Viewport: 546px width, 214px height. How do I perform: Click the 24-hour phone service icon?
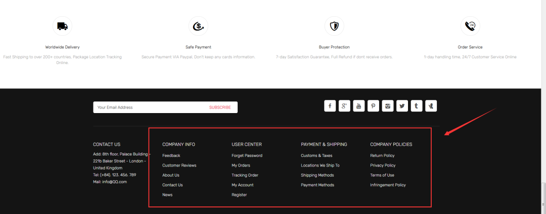tap(470, 26)
